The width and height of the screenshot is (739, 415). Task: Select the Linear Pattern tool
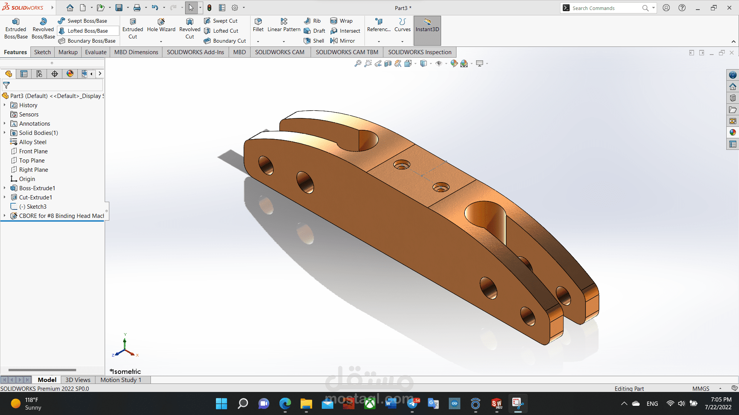coord(284,25)
